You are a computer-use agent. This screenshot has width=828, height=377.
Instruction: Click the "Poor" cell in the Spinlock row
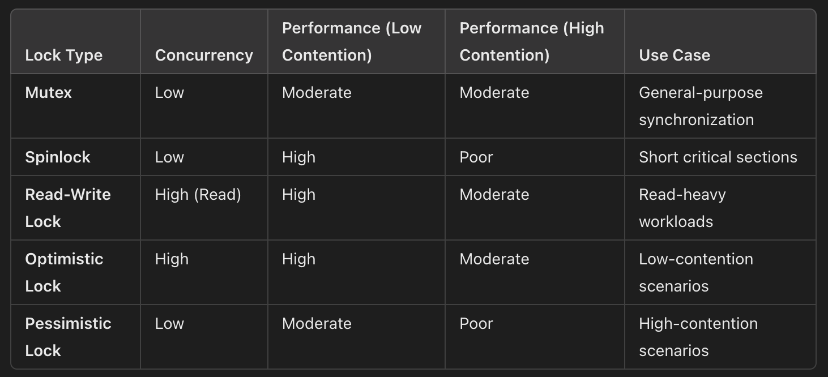[476, 157]
